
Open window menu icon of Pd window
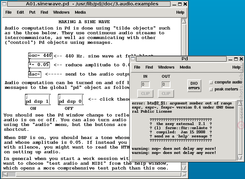pyautogui.click(x=133, y=59)
